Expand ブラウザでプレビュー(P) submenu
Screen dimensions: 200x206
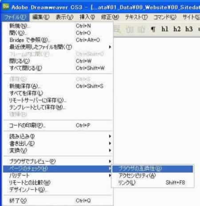[58, 161]
